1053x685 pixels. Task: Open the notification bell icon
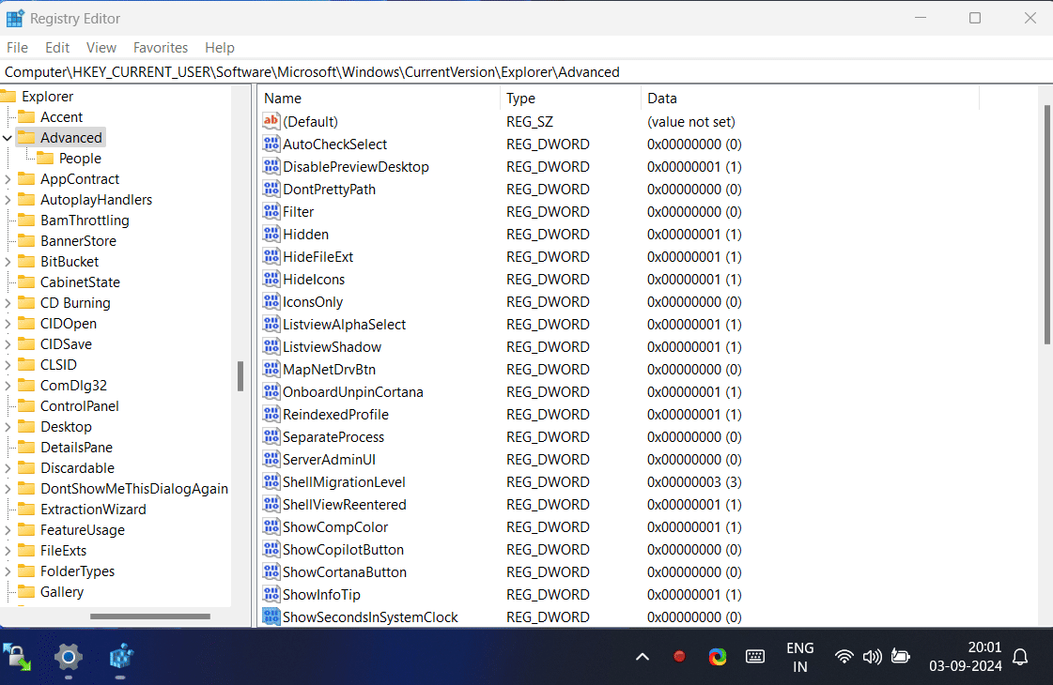coord(1020,657)
